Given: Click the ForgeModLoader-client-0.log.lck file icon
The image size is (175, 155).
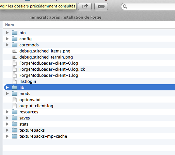Looking at the screenshot, I should (x=15, y=69).
